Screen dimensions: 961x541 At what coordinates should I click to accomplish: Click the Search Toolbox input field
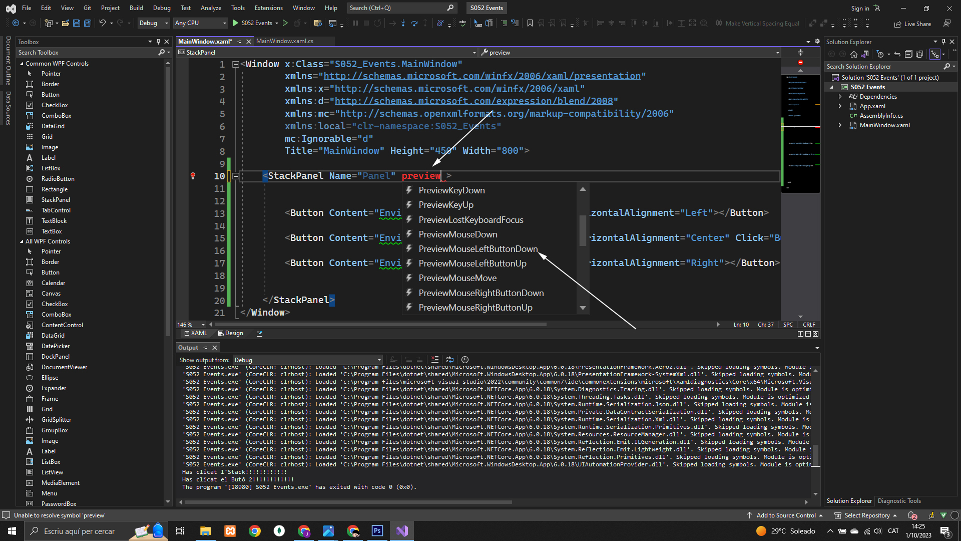(85, 53)
